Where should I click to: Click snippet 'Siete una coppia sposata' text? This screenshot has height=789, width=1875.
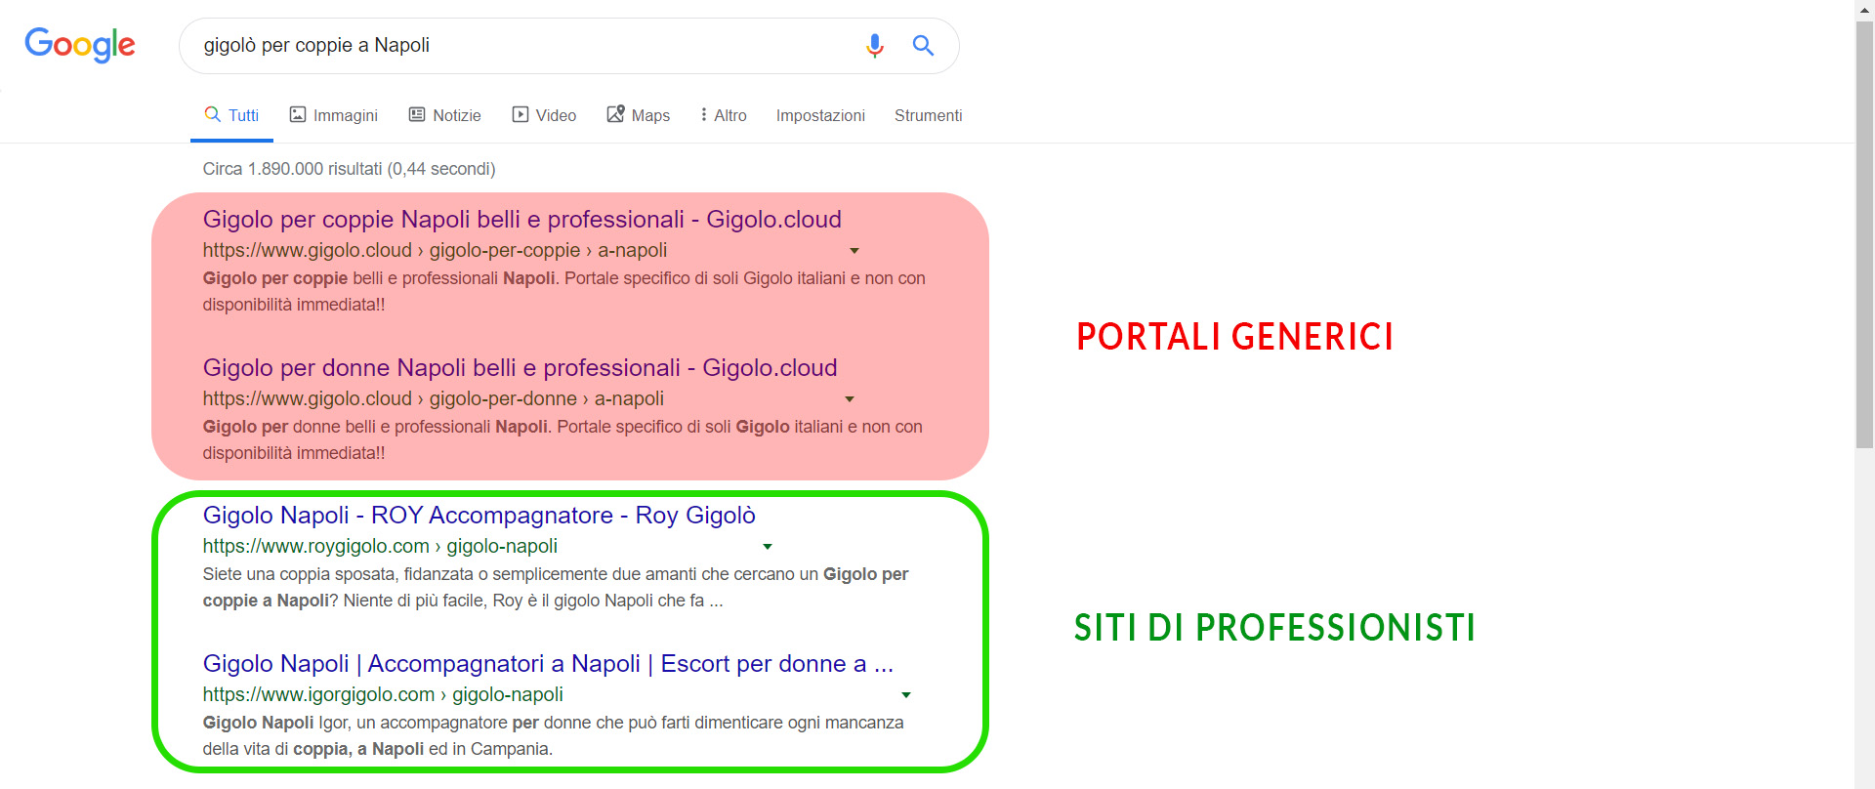pos(556,588)
